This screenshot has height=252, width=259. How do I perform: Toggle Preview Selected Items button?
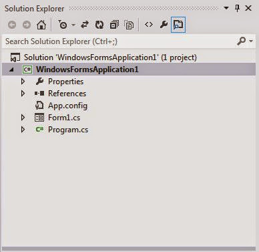178,25
